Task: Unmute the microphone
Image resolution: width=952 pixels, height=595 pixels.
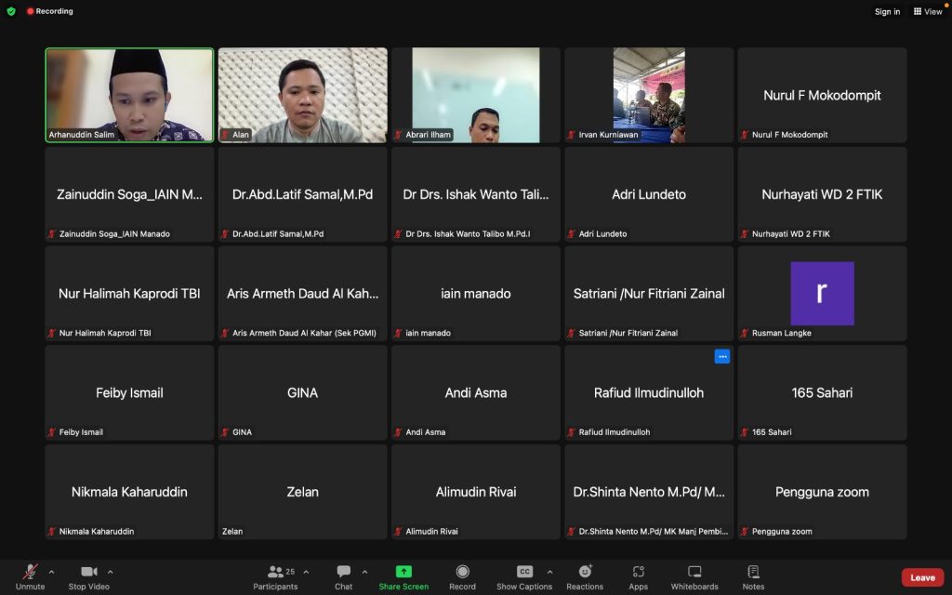Action: [30, 572]
